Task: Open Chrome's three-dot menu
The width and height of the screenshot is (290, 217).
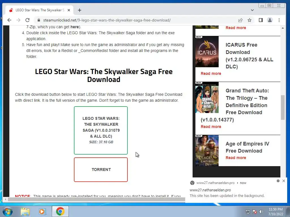Action: pyautogui.click(x=279, y=20)
